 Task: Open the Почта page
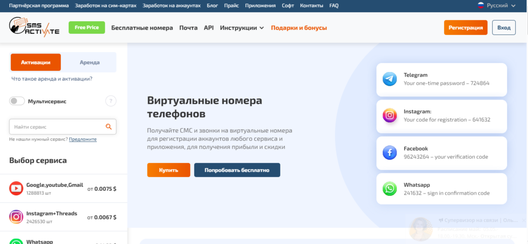[189, 28]
